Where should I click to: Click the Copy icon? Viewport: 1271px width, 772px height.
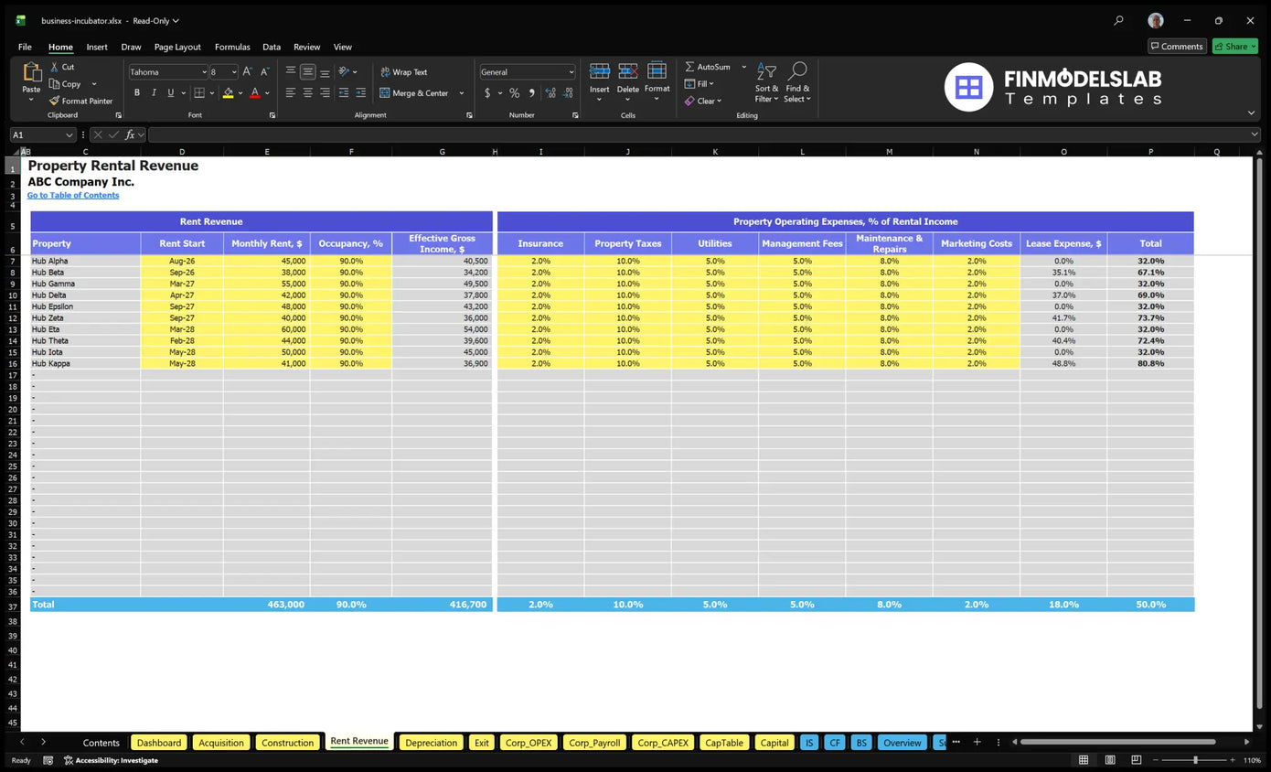55,84
